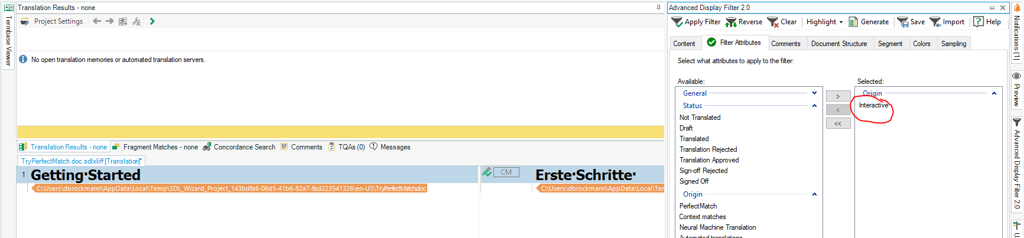Collapse the Status group in Available list

pos(814,106)
